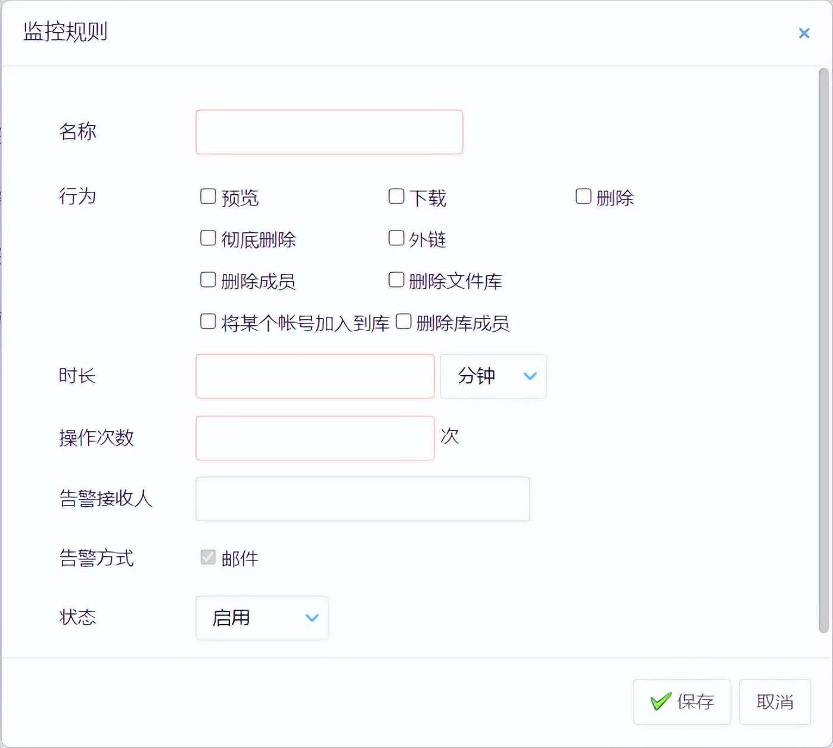This screenshot has height=748, width=833.
Task: Check the 预览 behavior checkbox
Action: point(208,197)
